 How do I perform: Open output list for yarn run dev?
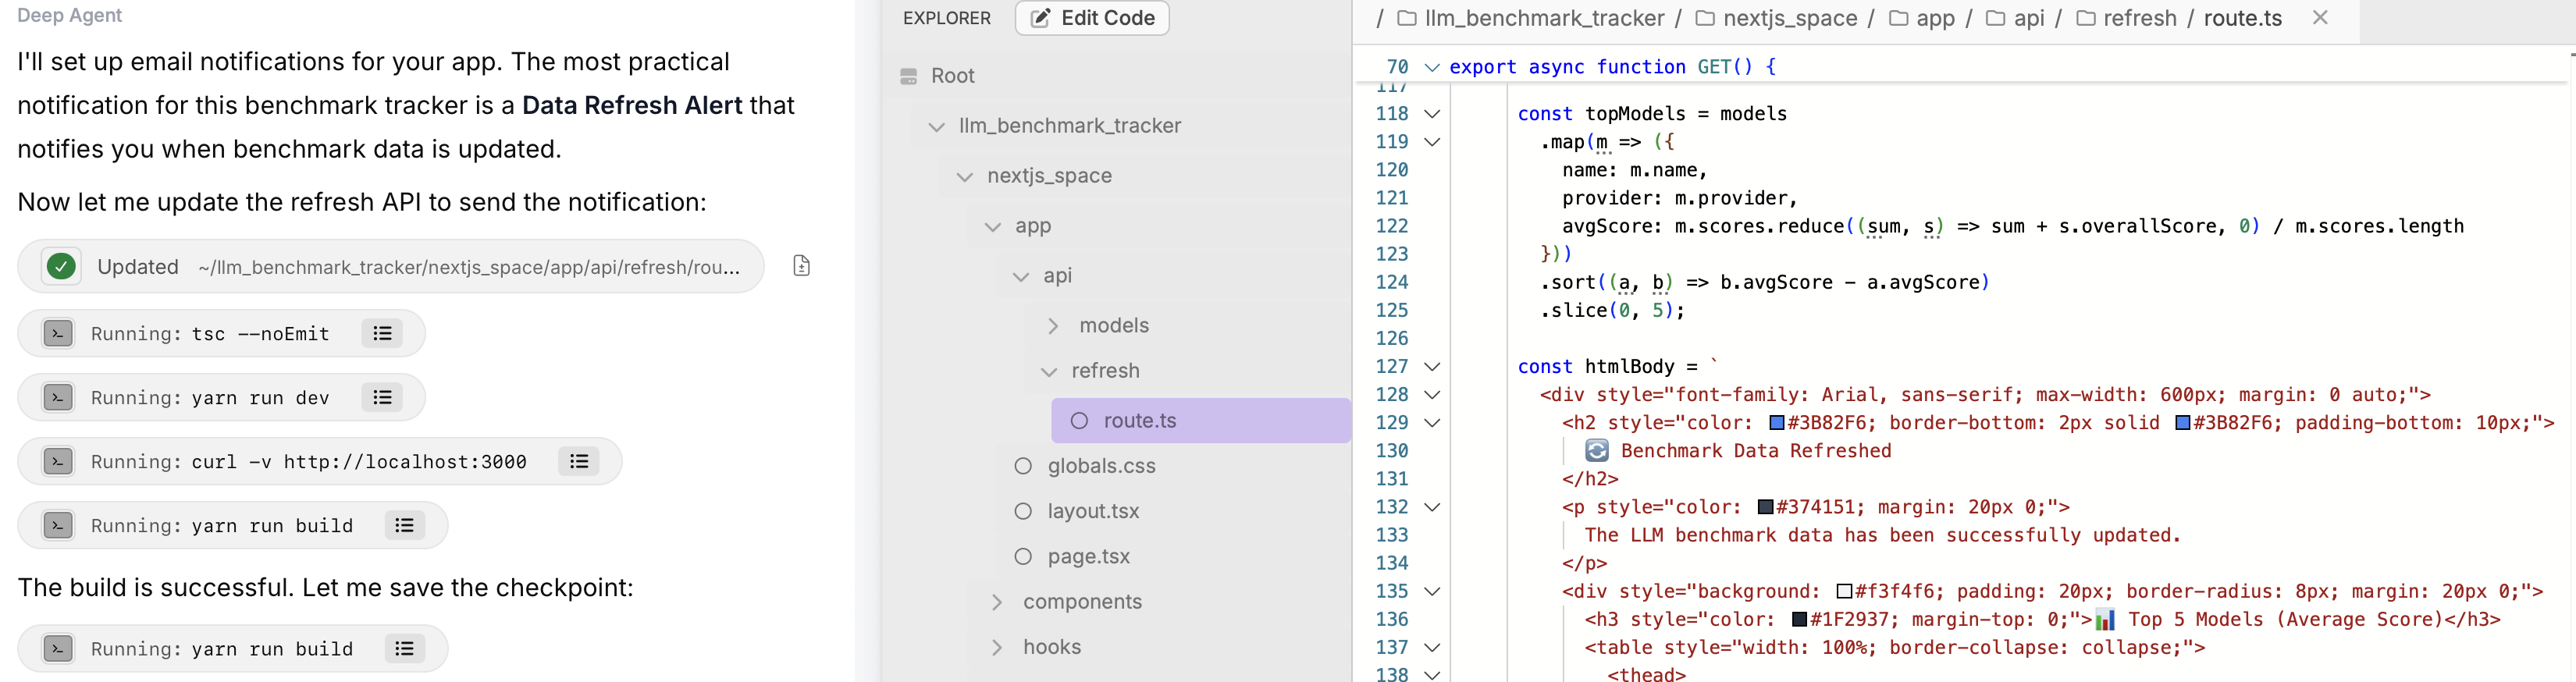tap(382, 398)
